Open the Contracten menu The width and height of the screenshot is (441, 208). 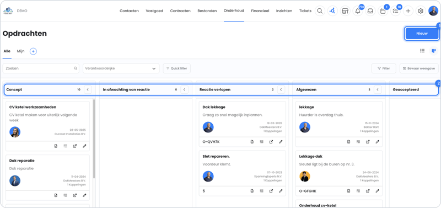[x=180, y=11]
